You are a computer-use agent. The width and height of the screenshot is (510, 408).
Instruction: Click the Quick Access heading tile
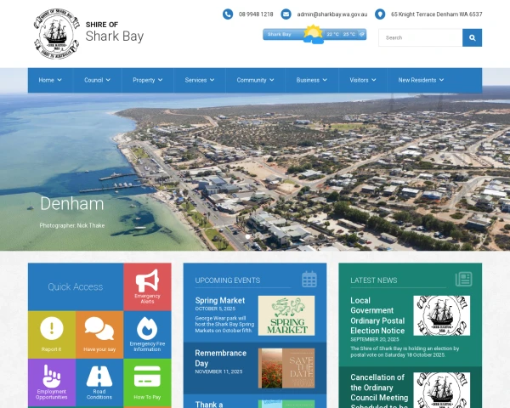click(76, 286)
